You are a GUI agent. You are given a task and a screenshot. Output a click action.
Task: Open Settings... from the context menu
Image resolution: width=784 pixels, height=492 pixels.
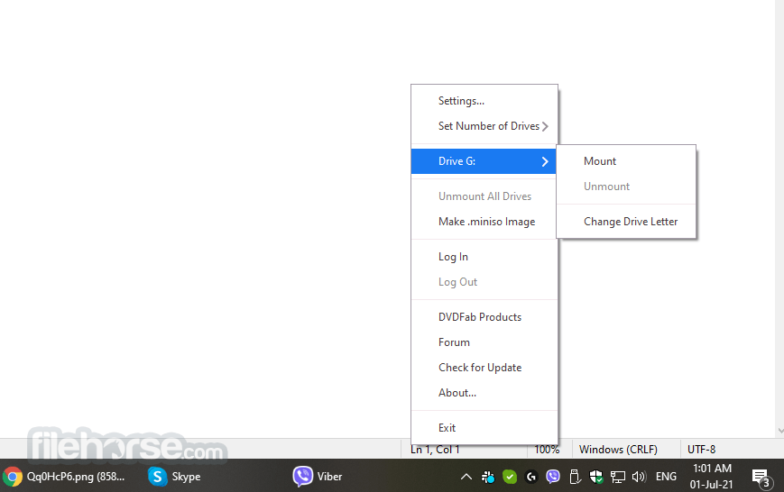click(484, 101)
